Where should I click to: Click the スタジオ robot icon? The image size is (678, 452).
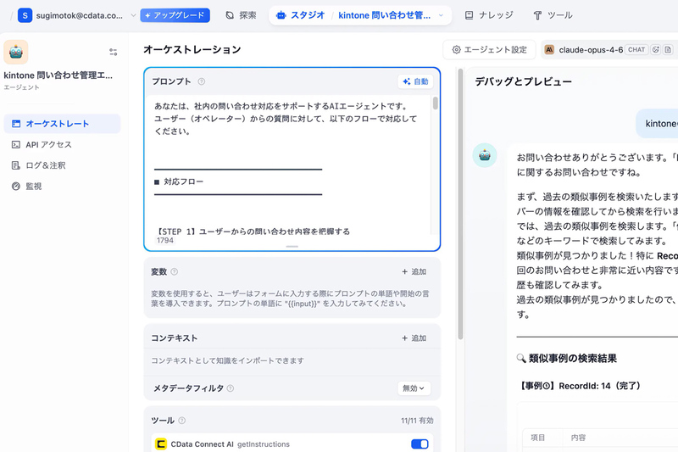pyautogui.click(x=281, y=15)
